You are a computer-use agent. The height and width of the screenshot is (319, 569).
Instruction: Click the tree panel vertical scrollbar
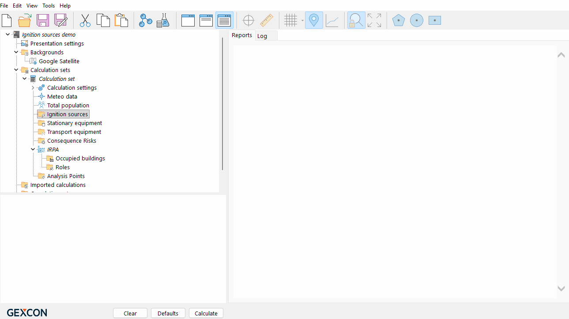point(222,104)
